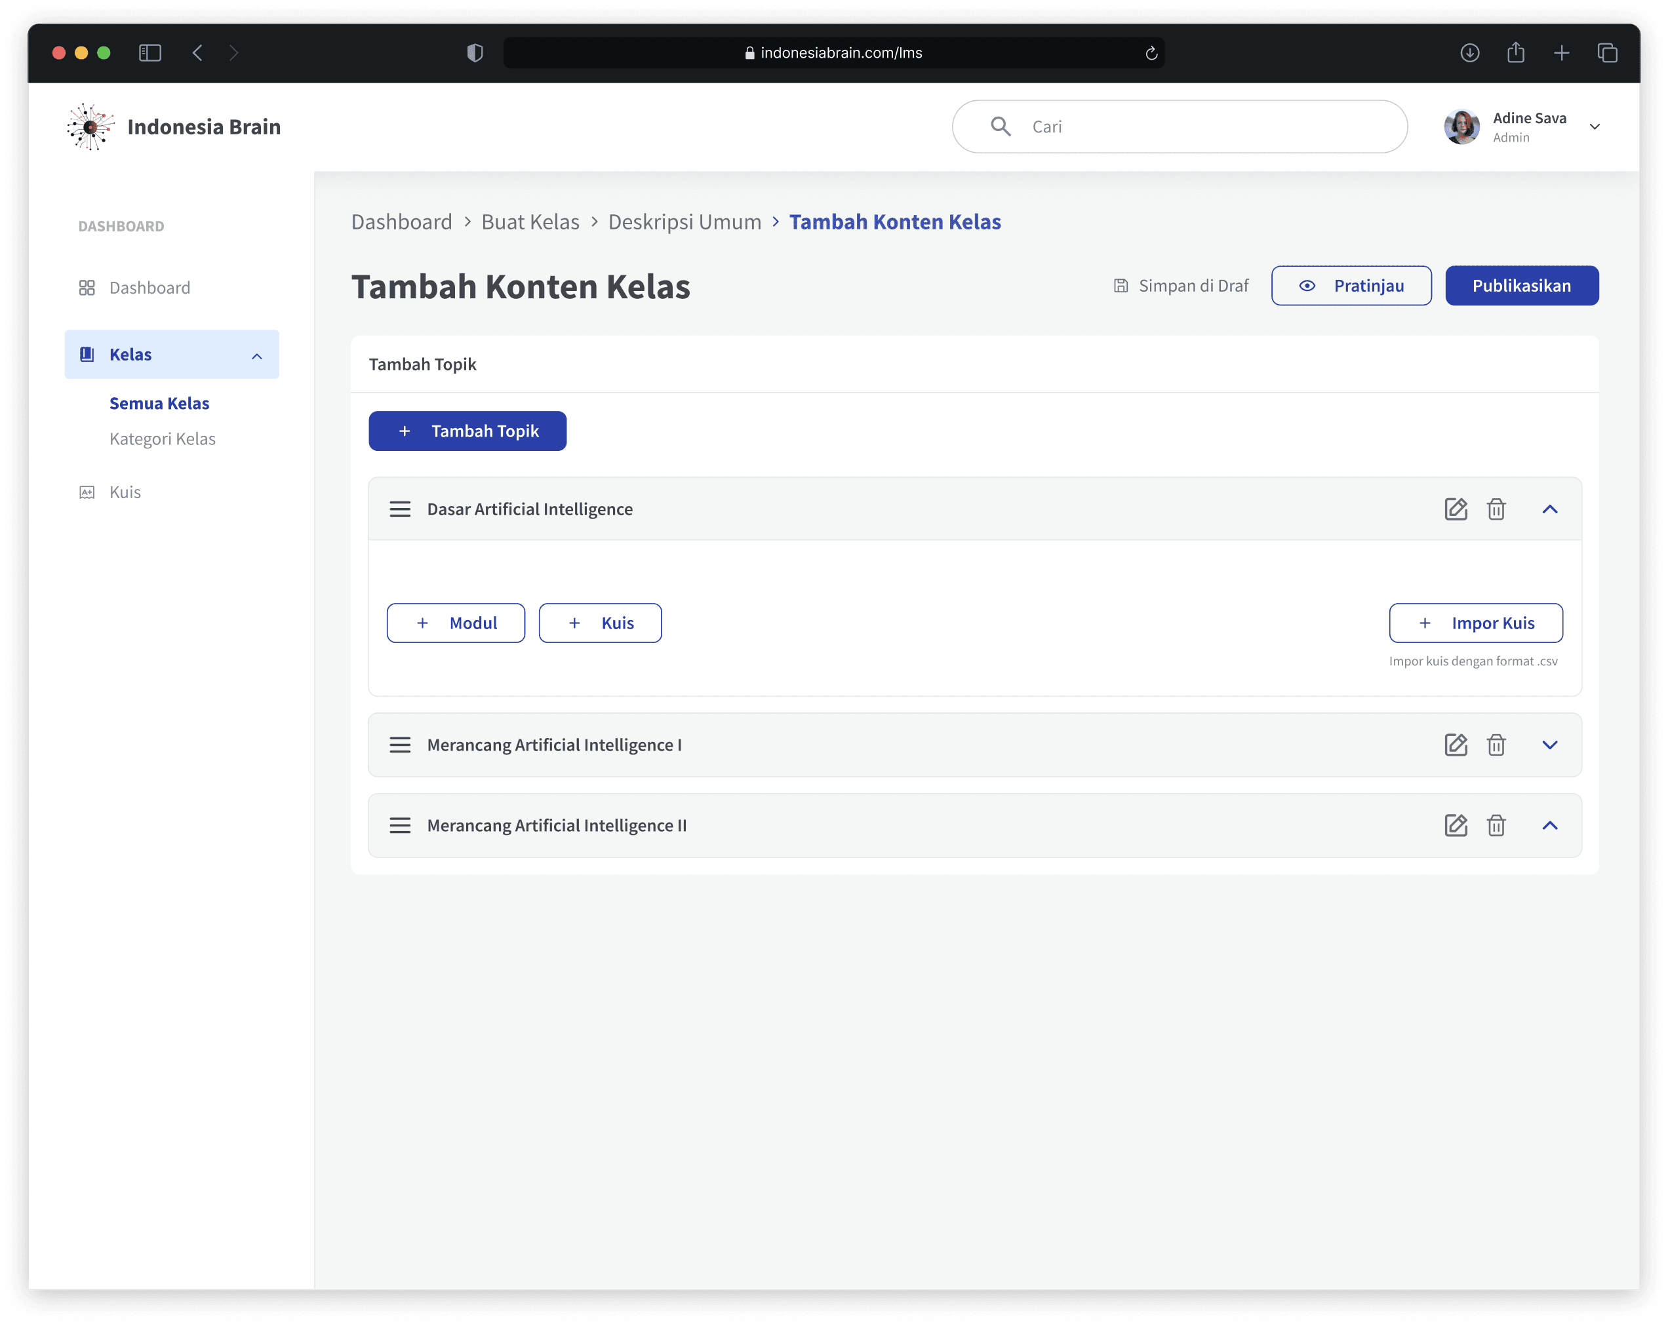Screen dimensions: 1668x1324
Task: Reload the page from address bar
Action: pyautogui.click(x=1151, y=52)
